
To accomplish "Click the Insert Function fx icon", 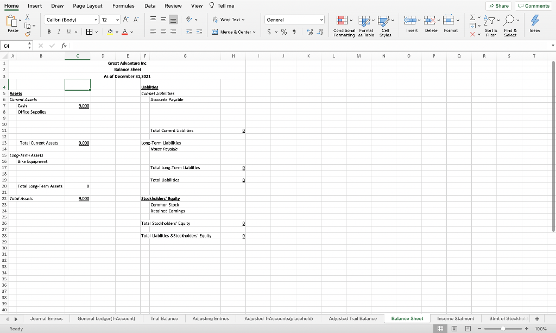I will click(x=64, y=46).
